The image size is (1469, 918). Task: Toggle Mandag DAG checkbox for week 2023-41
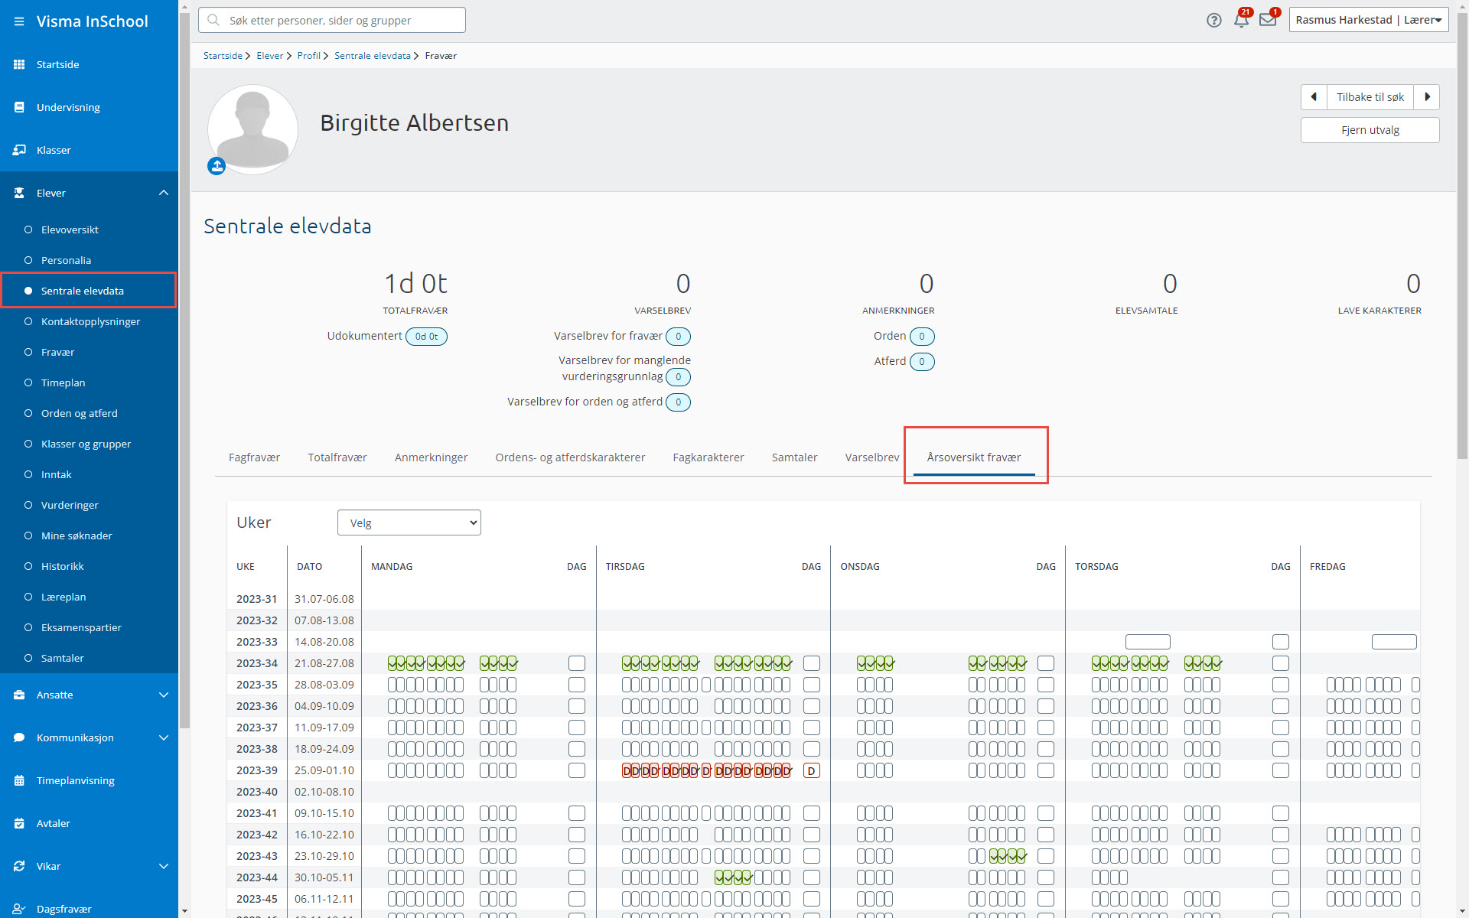tap(577, 813)
